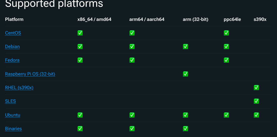Click Fedora x86_64 / amd64 check mark
This screenshot has height=137, width=277.
[x=80, y=60]
